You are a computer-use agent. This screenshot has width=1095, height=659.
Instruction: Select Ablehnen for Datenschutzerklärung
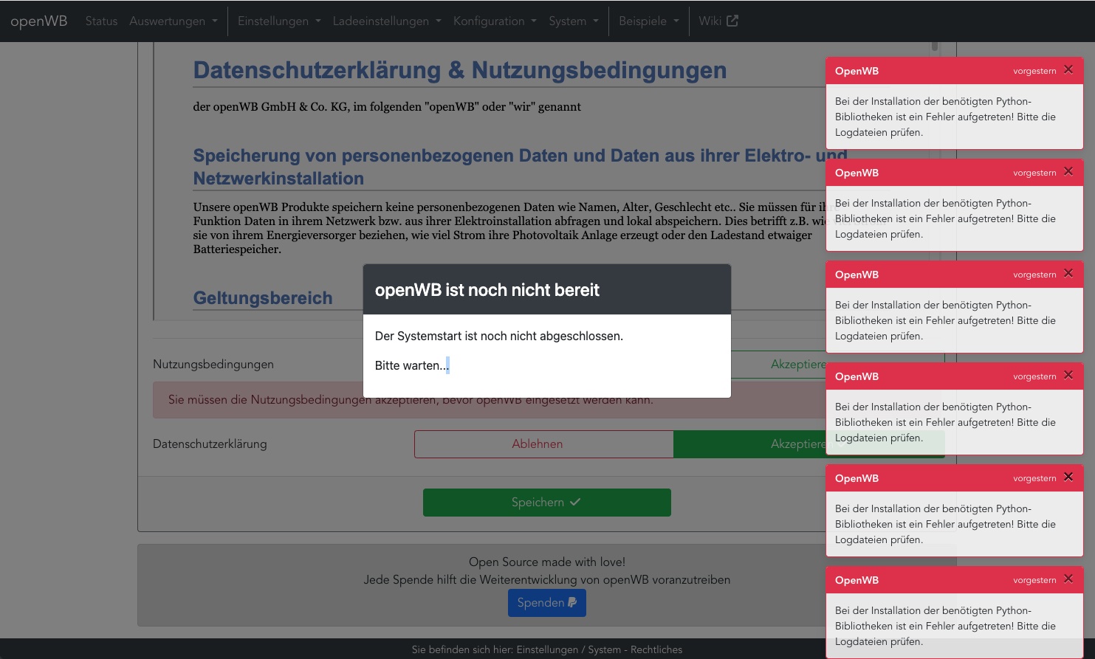pos(544,444)
